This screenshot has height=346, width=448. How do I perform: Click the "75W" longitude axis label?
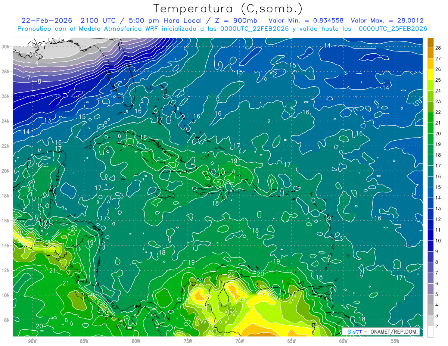pos(188,341)
